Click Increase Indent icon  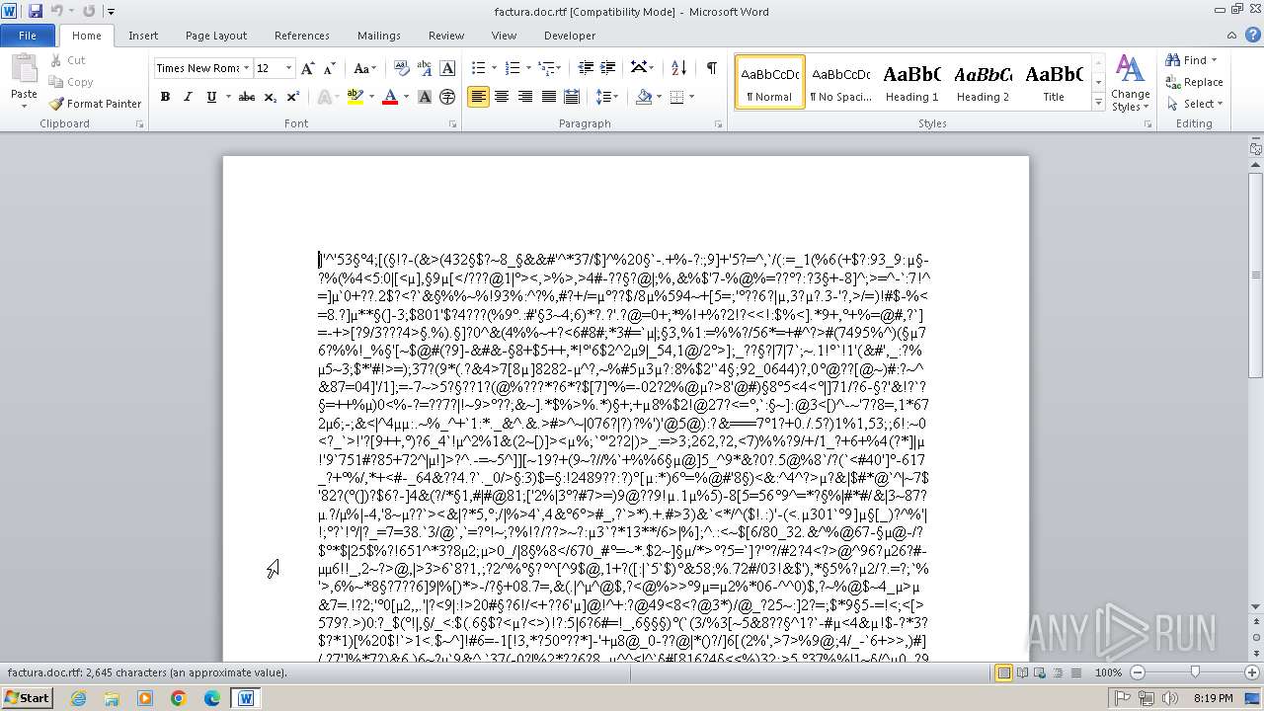(x=608, y=68)
